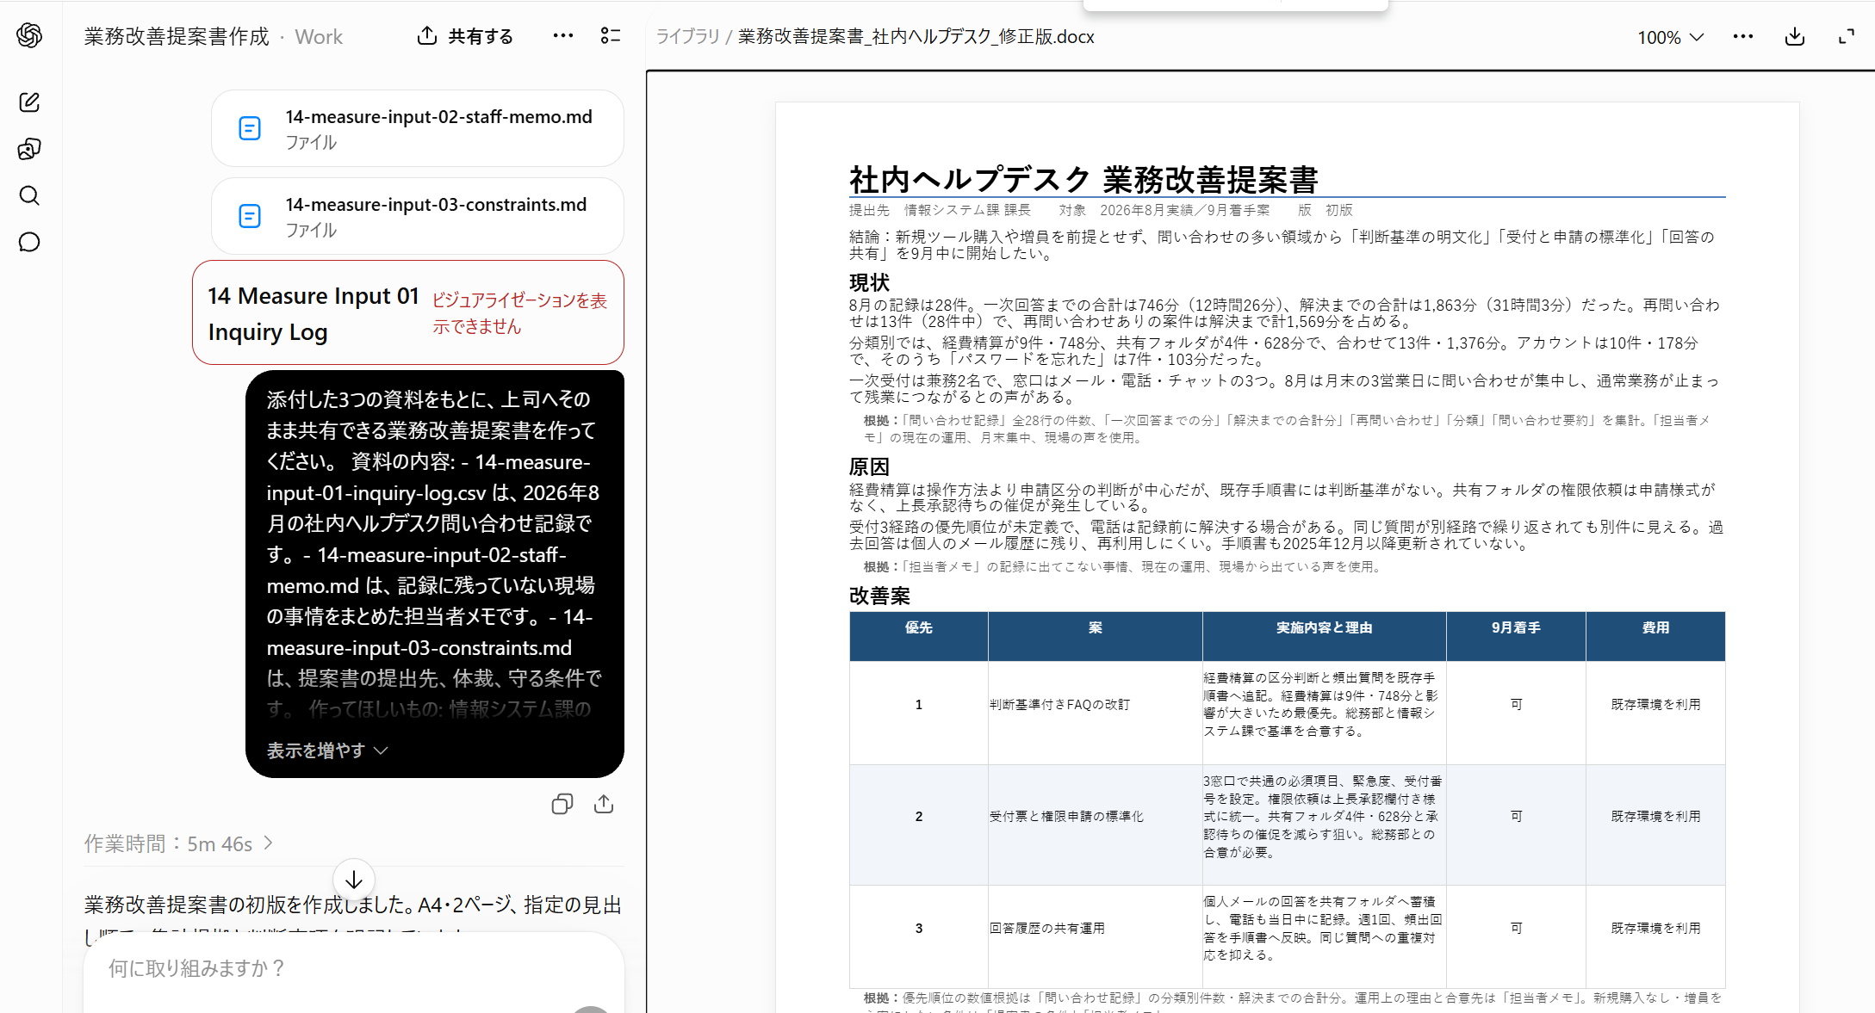This screenshot has width=1875, height=1013.
Task: Start a new chat with the compose icon
Action: [29, 102]
